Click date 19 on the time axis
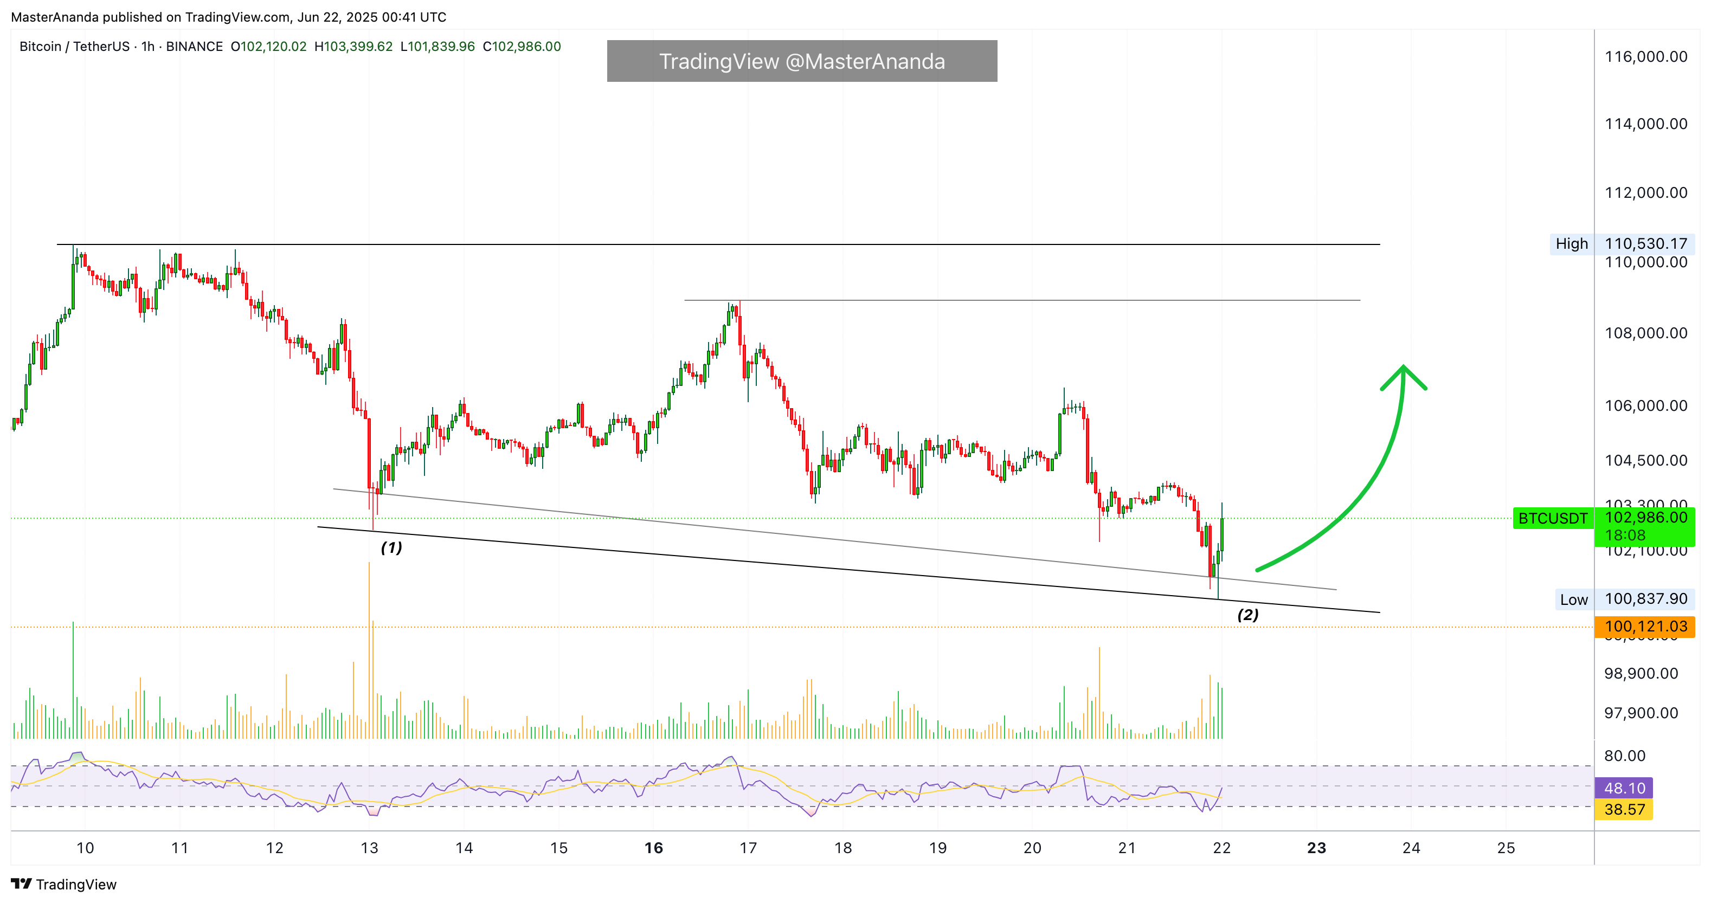 [937, 848]
